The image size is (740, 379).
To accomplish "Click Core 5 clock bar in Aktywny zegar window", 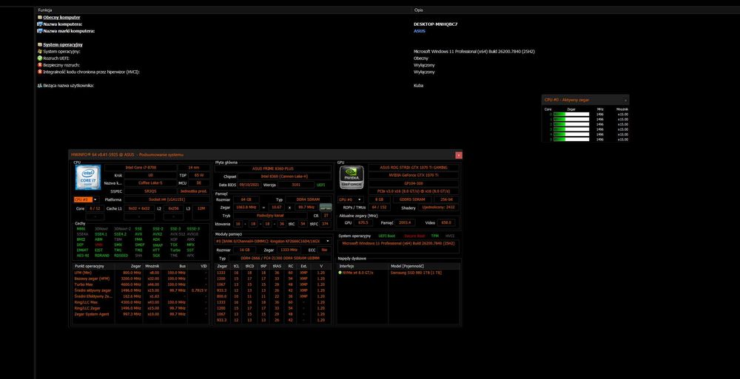I will tap(571, 140).
